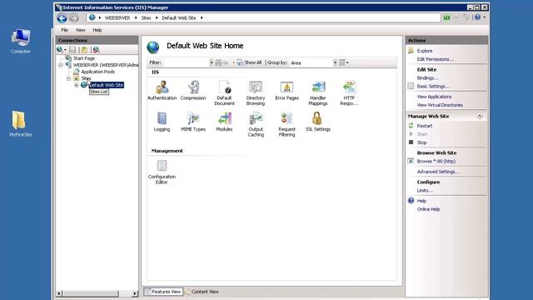Open Request Filtering feature

tap(286, 124)
